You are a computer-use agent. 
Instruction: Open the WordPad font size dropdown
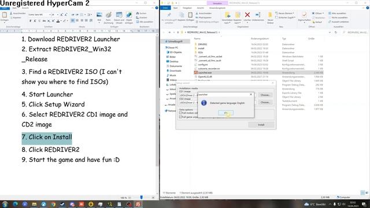(58, 14)
